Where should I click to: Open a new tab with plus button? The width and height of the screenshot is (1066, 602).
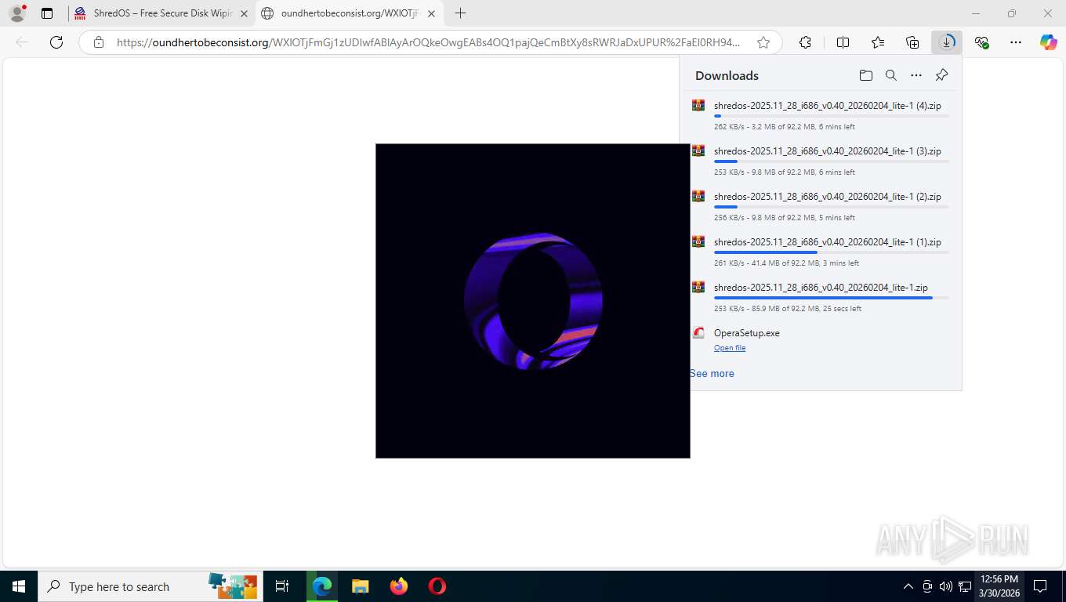460,13
